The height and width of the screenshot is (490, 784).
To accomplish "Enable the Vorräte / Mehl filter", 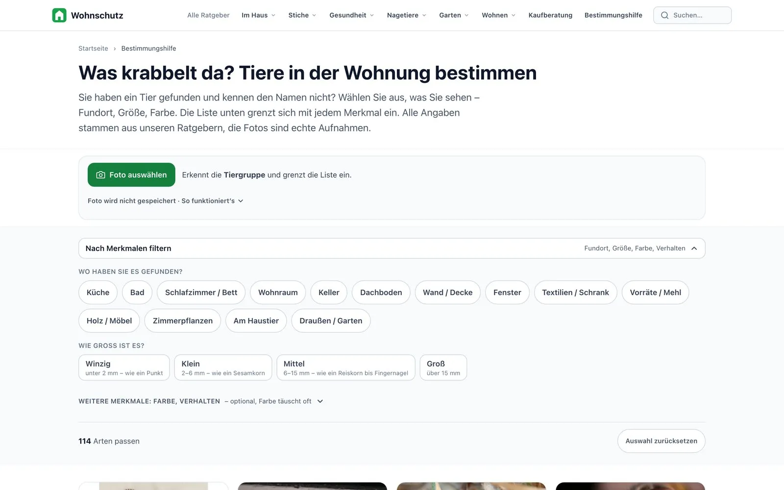I will 655,293.
